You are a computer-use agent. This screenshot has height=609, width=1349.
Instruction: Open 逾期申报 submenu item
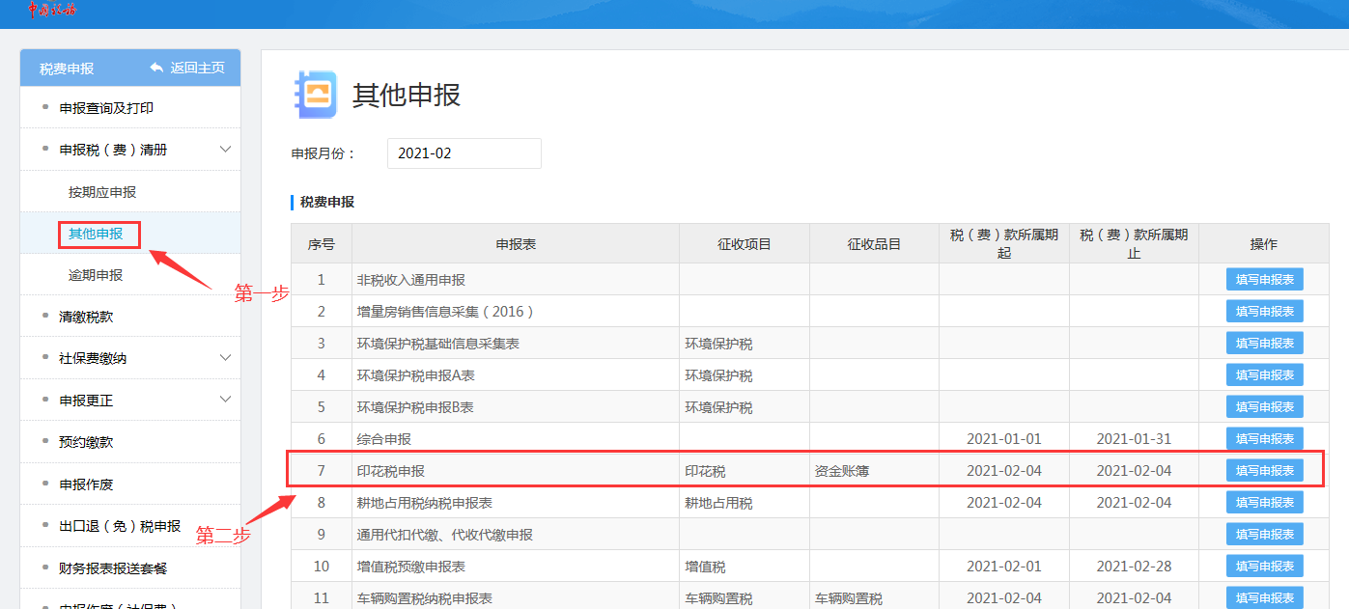(x=96, y=275)
